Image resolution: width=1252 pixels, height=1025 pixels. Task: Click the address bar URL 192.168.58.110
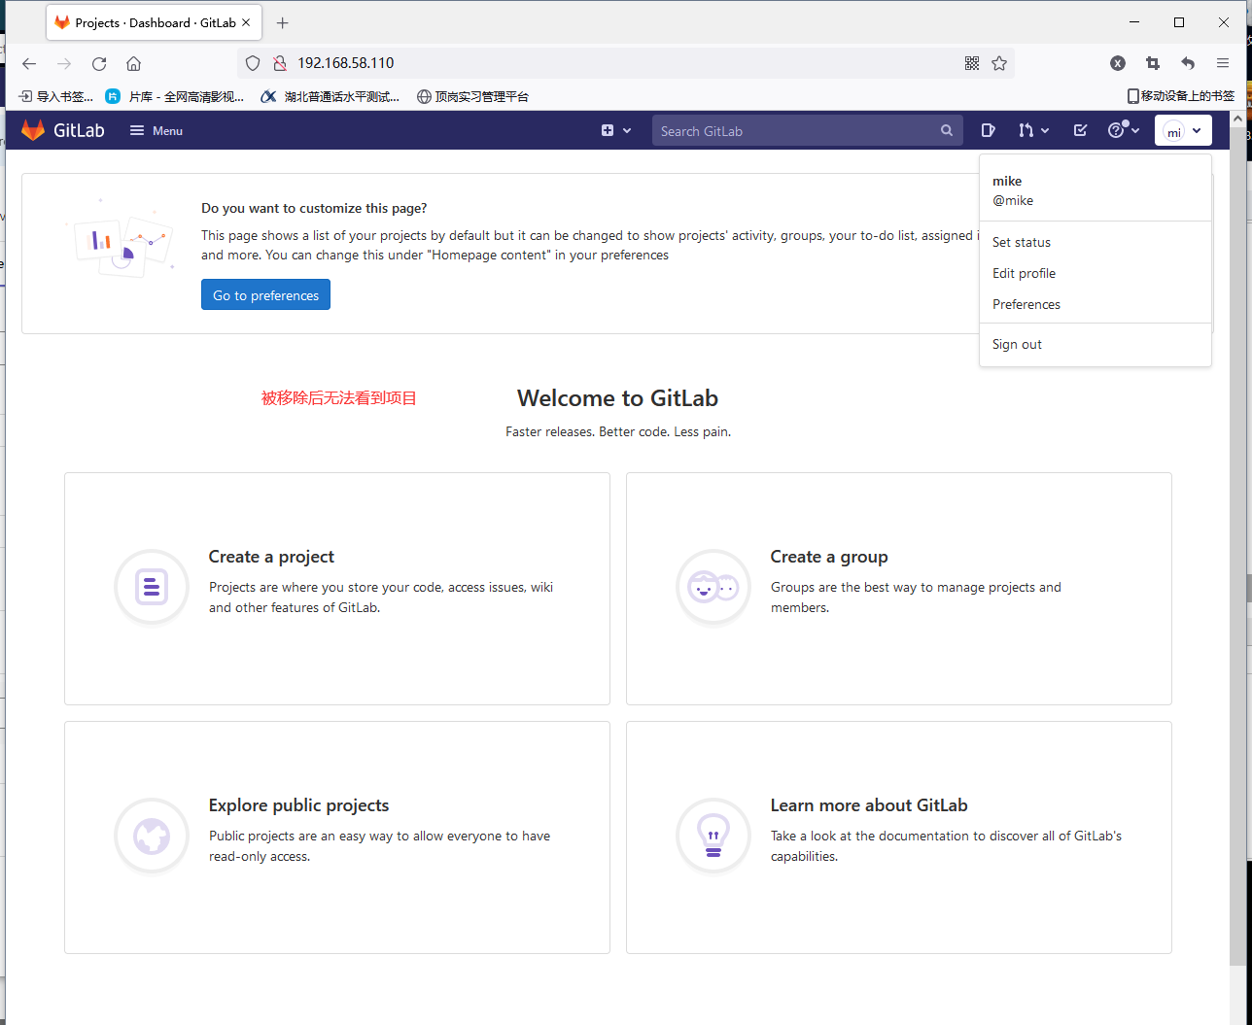[x=345, y=63]
